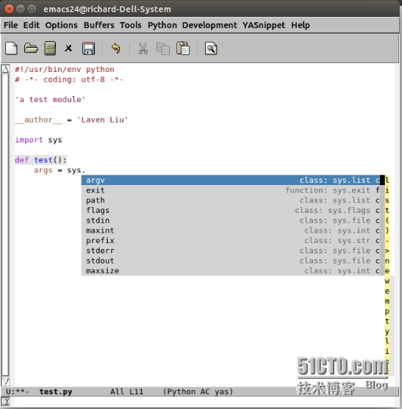
Task: Click the __author__ assignment line
Action: pos(71,120)
